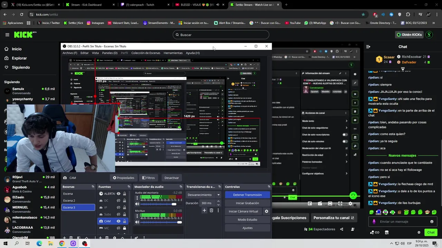Pop out the Fuentes dock panel
This screenshot has width=442, height=248.
(129, 187)
